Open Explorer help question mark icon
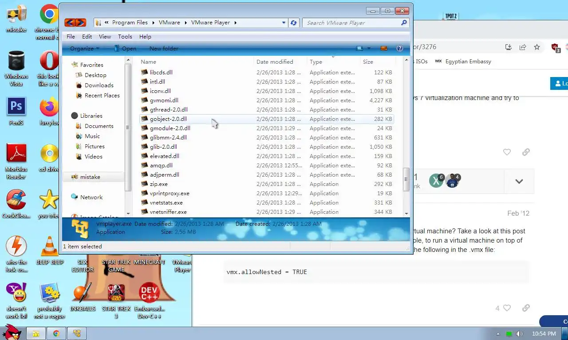The width and height of the screenshot is (568, 340). (x=399, y=48)
